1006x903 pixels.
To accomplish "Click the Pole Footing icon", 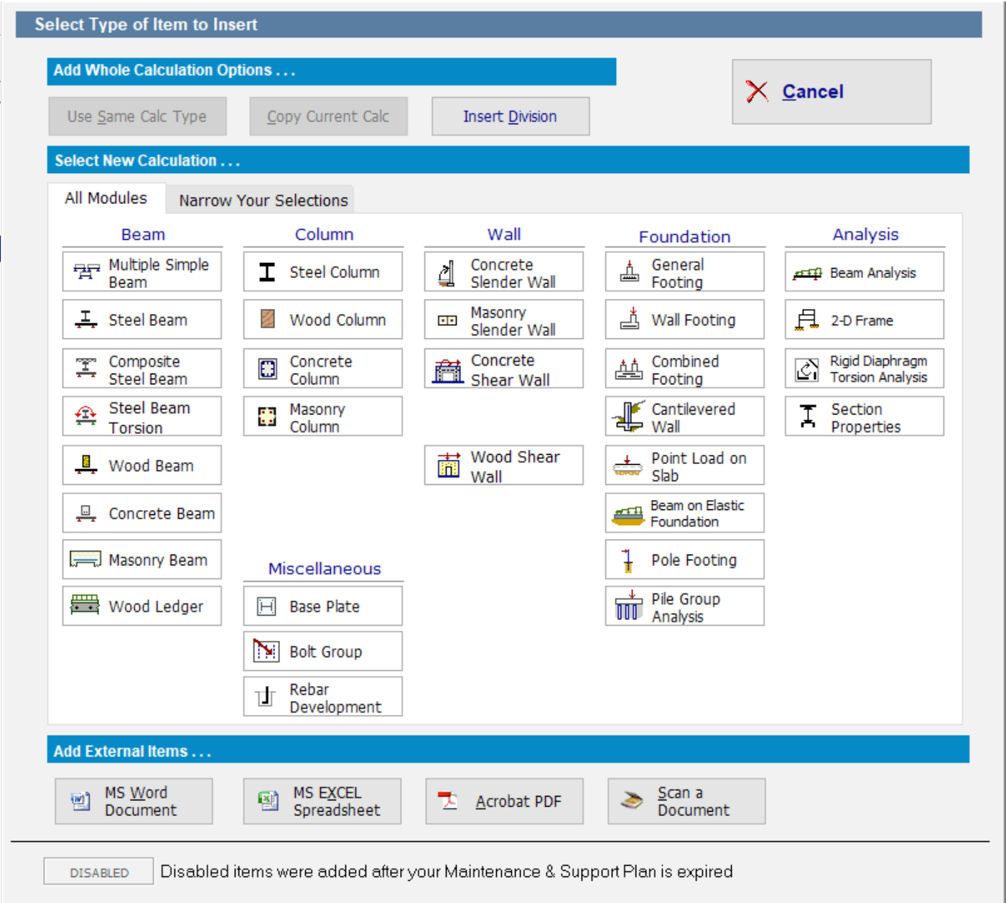I will [x=628, y=560].
